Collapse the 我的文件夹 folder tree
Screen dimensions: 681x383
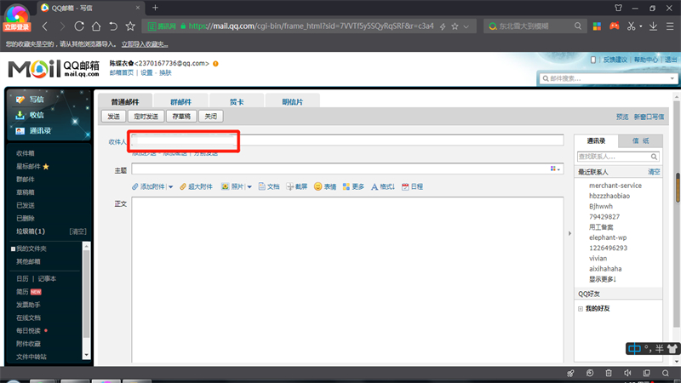point(13,249)
